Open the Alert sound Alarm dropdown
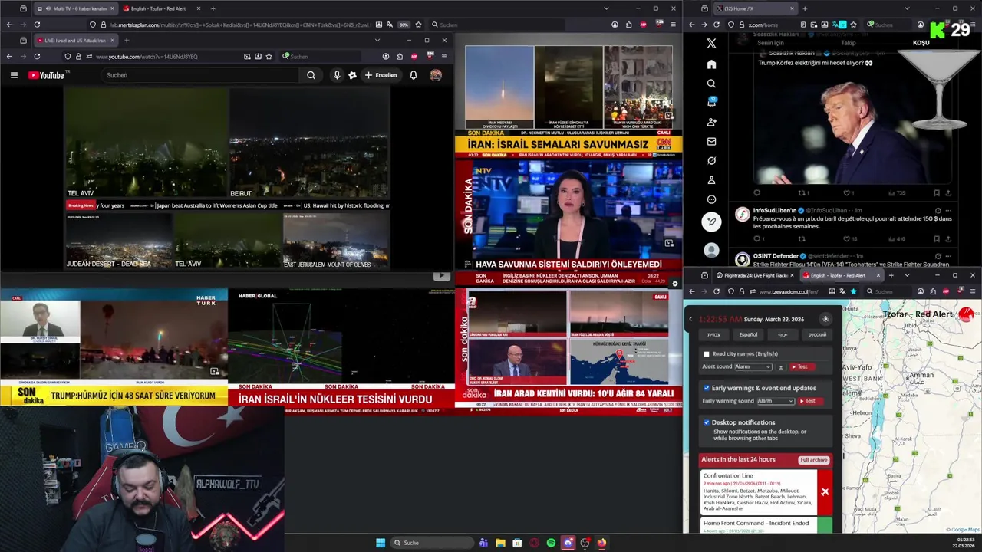The width and height of the screenshot is (982, 552). click(x=753, y=366)
